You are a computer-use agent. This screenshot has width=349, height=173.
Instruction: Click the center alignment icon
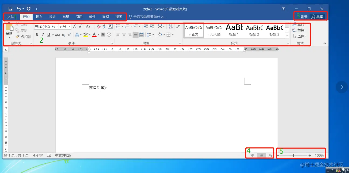click(x=124, y=35)
